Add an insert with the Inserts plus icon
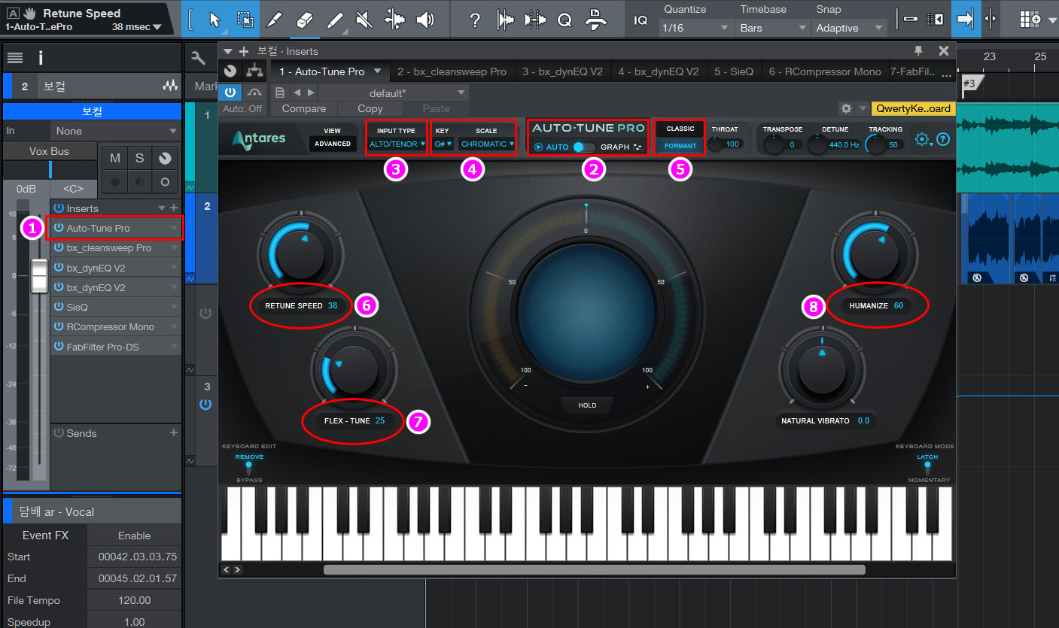1059x628 pixels. coord(174,208)
